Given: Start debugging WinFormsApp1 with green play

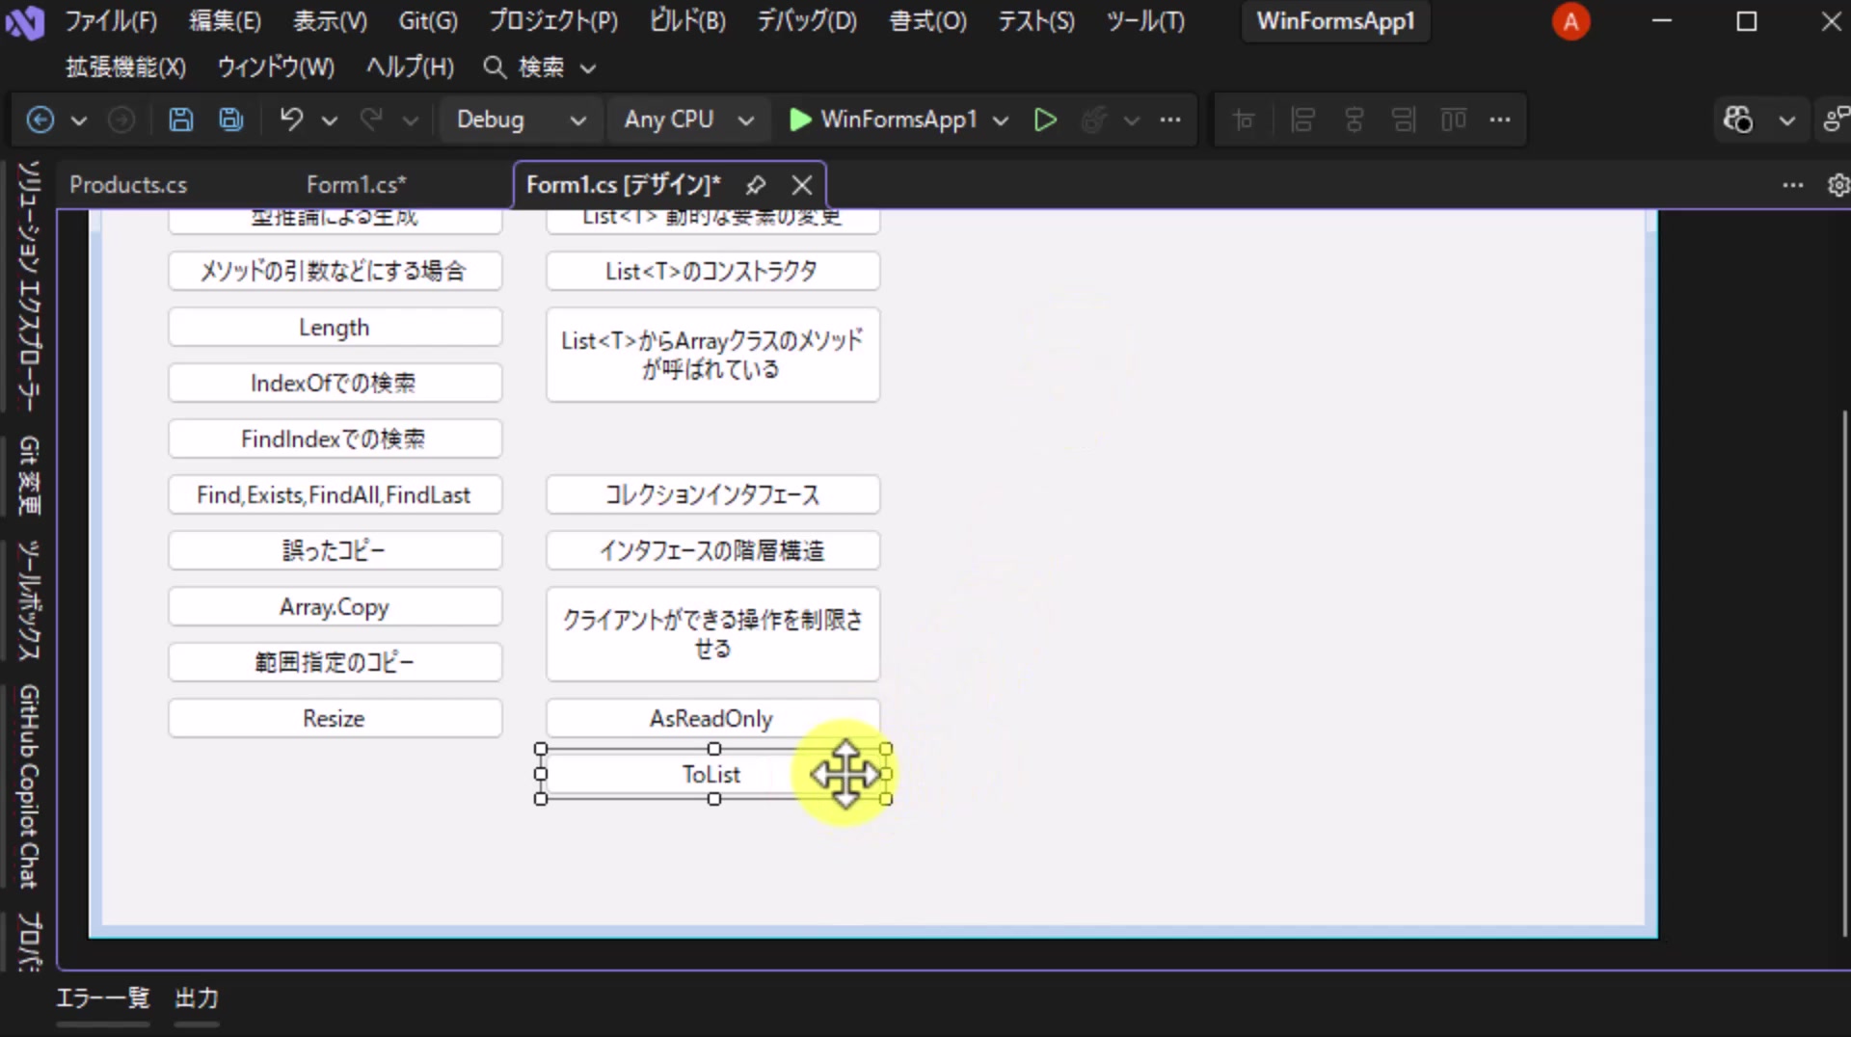Looking at the screenshot, I should pos(800,120).
